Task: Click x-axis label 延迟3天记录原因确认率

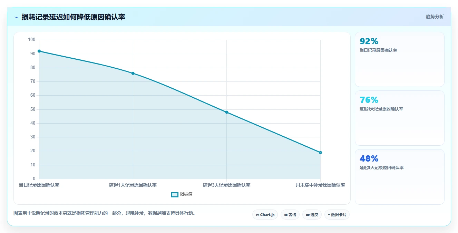Action: tap(227, 185)
